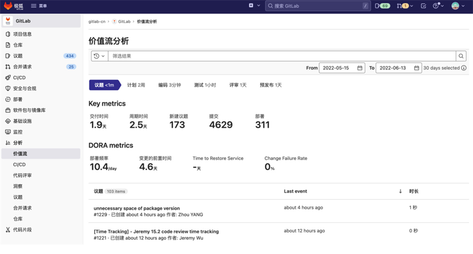Click 价值流分析 breadcrumb
The height and width of the screenshot is (254, 473).
point(147,21)
